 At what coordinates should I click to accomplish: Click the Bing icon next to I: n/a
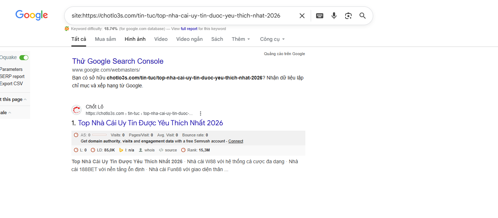[x=121, y=150]
